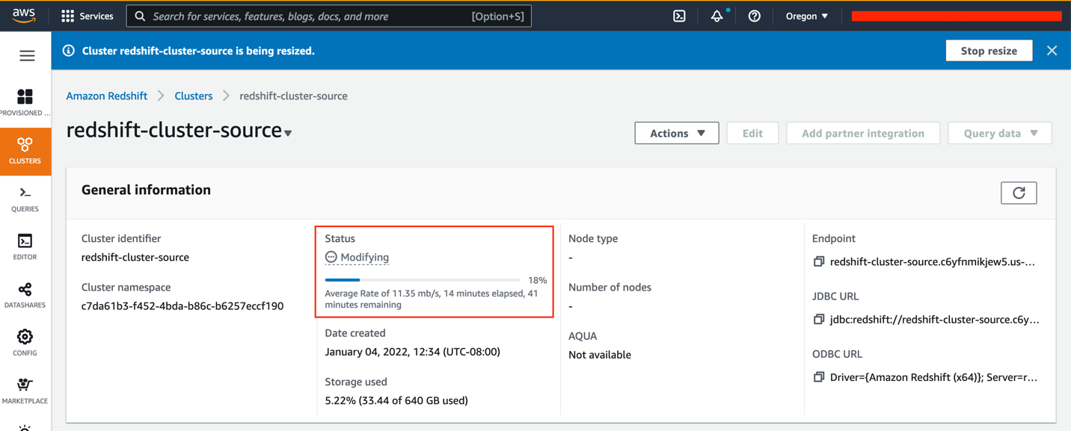Copy the JDBC URL
The image size is (1071, 431).
(819, 319)
